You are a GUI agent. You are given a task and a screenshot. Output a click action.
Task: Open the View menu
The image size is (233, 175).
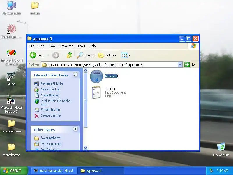tap(52, 46)
